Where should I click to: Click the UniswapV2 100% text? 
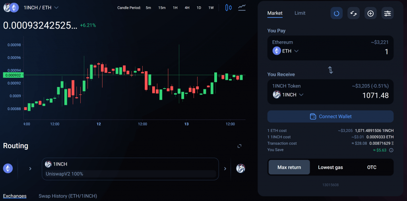64,174
